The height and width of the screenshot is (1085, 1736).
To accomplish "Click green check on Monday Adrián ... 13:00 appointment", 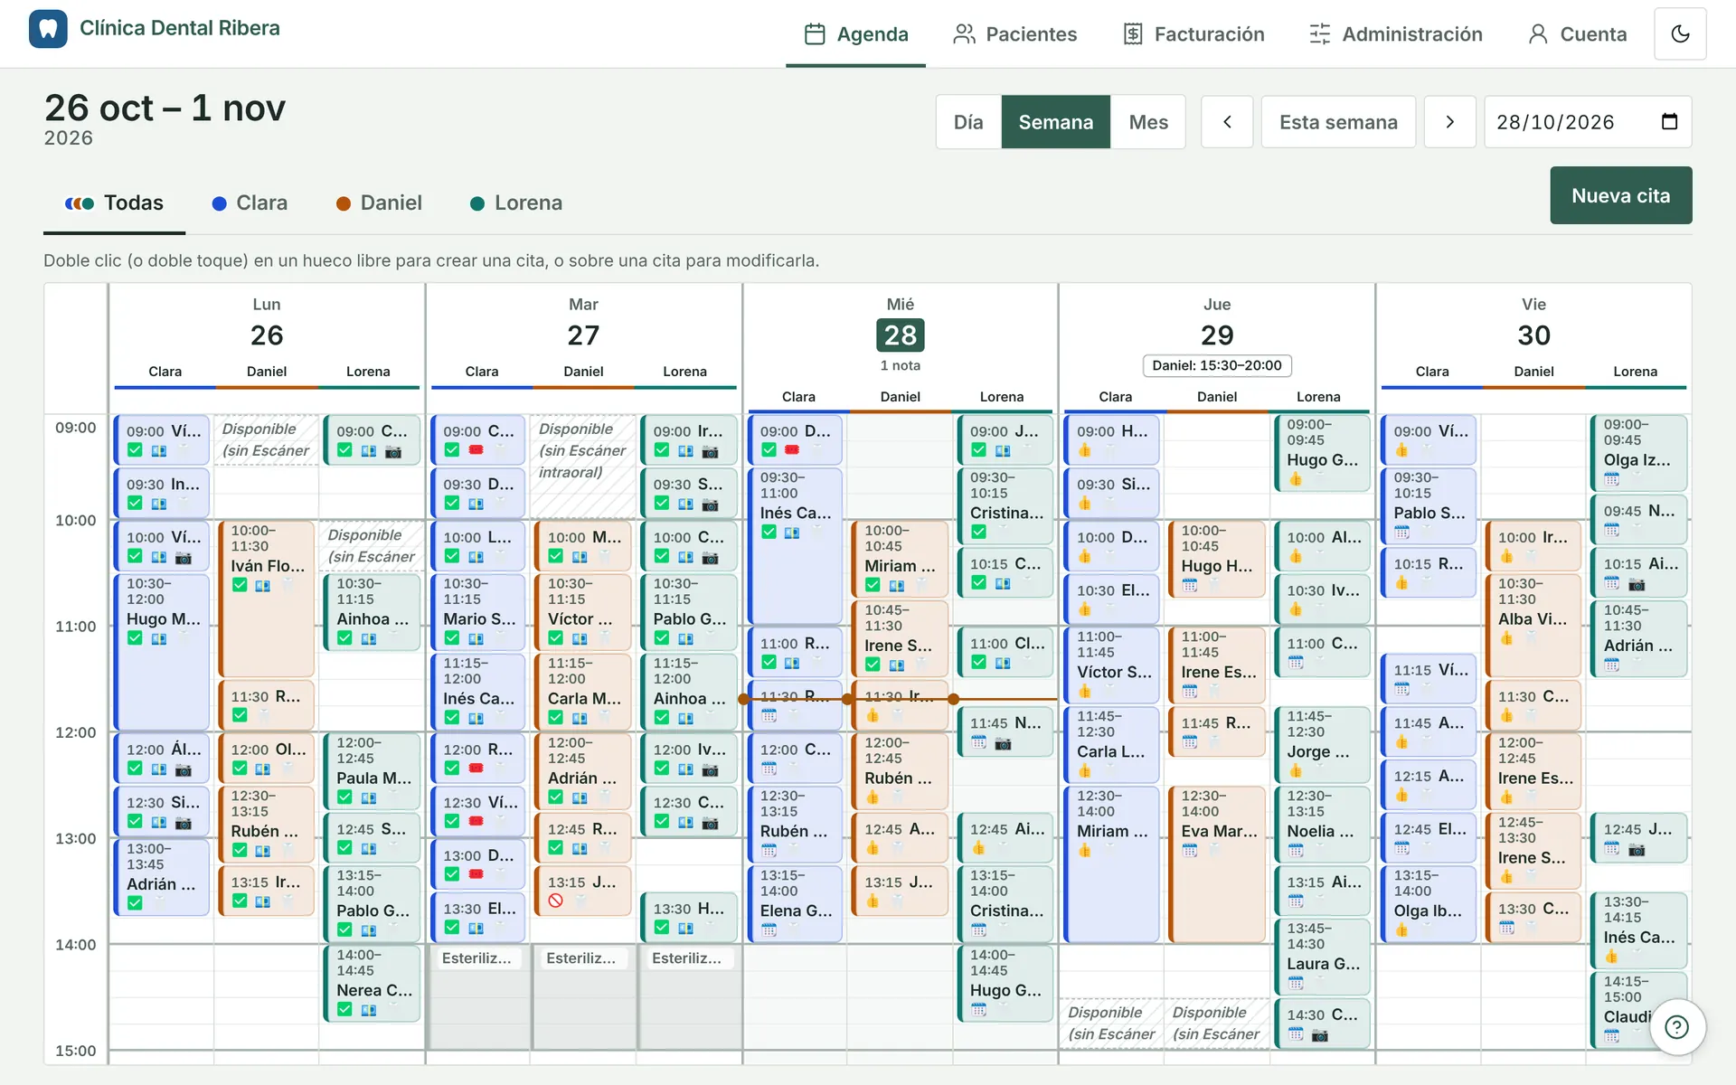I will (x=135, y=903).
